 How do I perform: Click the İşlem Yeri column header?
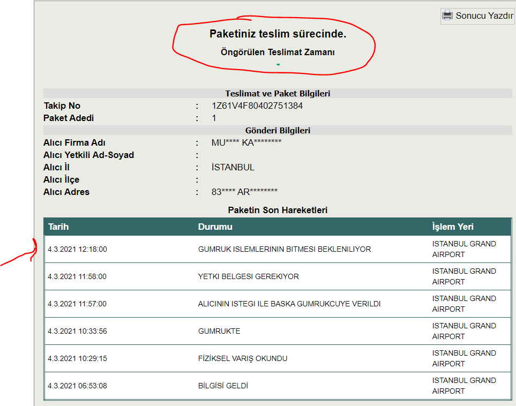(x=453, y=227)
